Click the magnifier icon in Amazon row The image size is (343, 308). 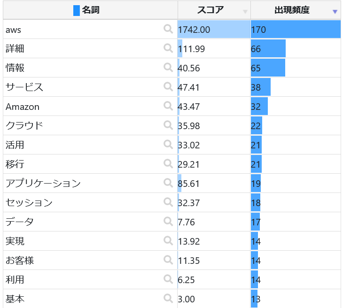click(x=168, y=106)
